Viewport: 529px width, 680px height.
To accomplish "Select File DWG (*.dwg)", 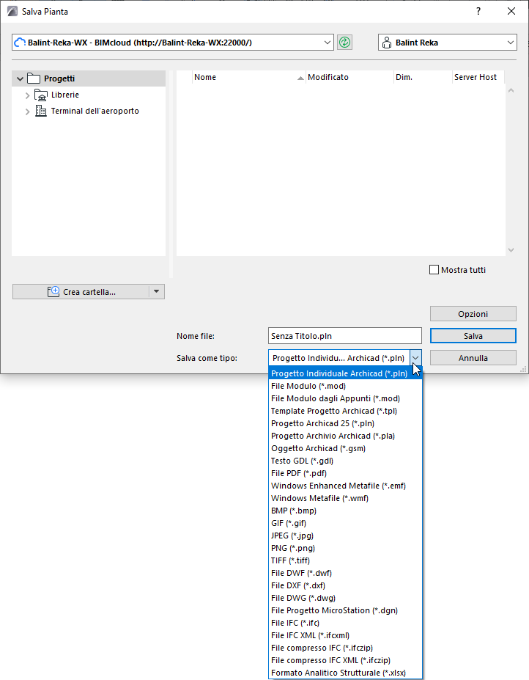I will tap(345, 598).
